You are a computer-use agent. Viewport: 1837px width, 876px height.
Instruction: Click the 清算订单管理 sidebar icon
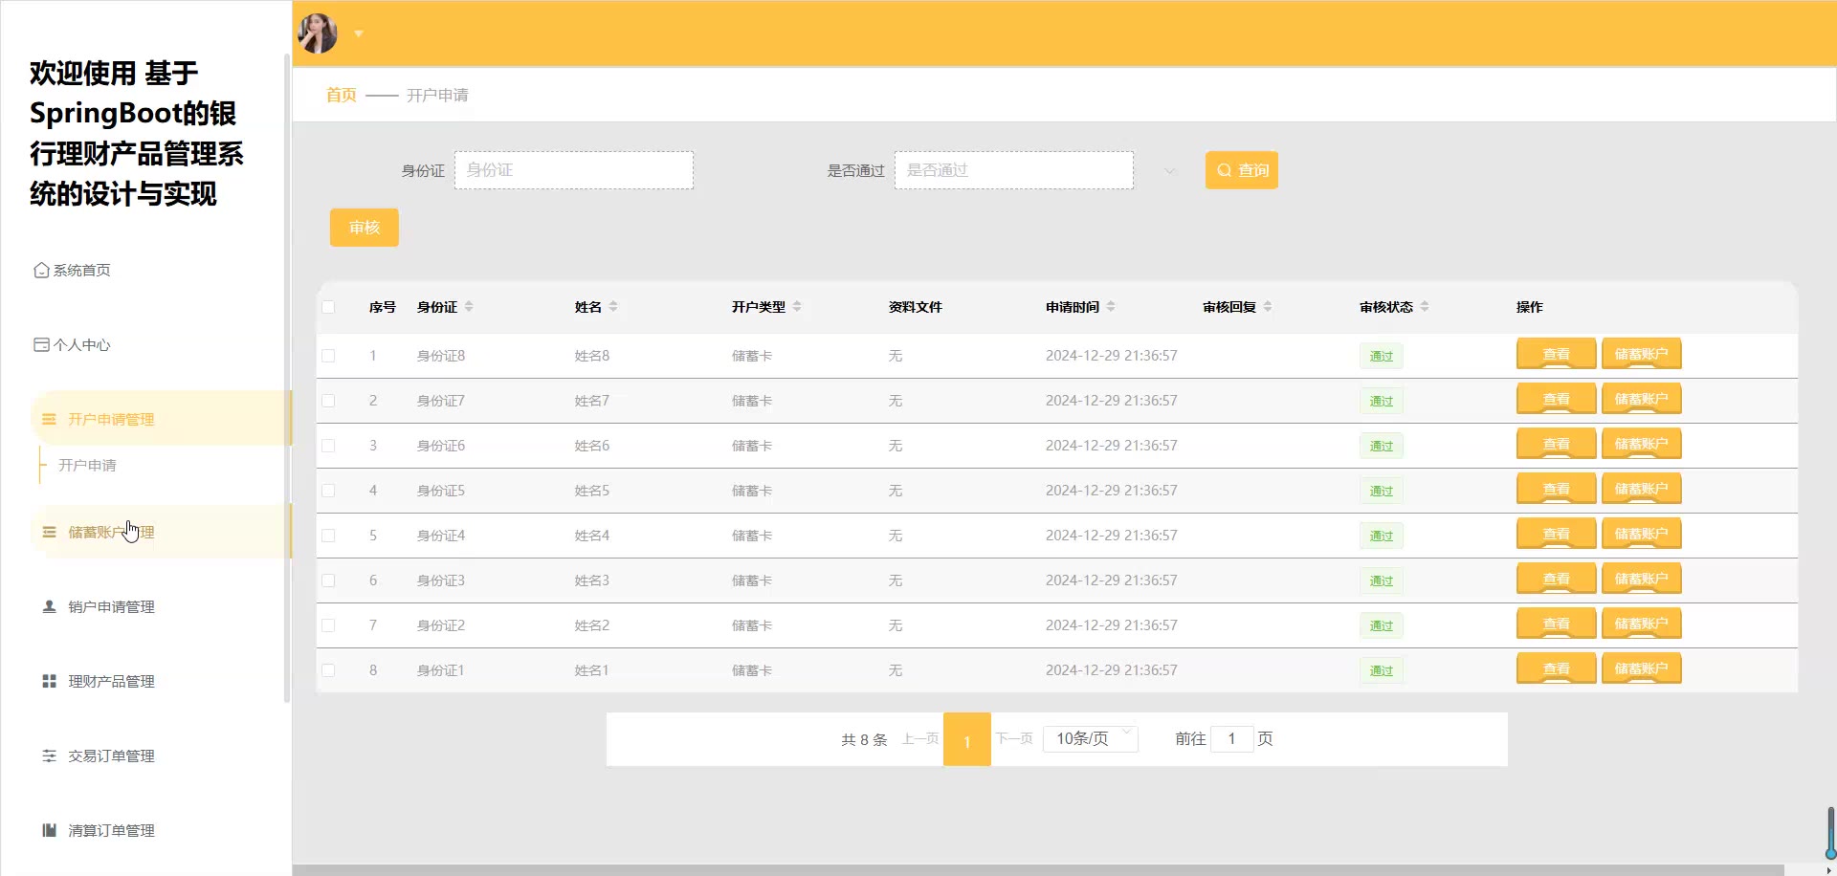click(x=49, y=830)
